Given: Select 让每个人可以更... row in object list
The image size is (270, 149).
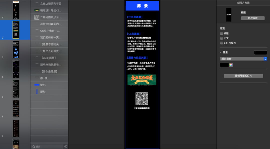Looking at the screenshot, I should click(49, 51).
